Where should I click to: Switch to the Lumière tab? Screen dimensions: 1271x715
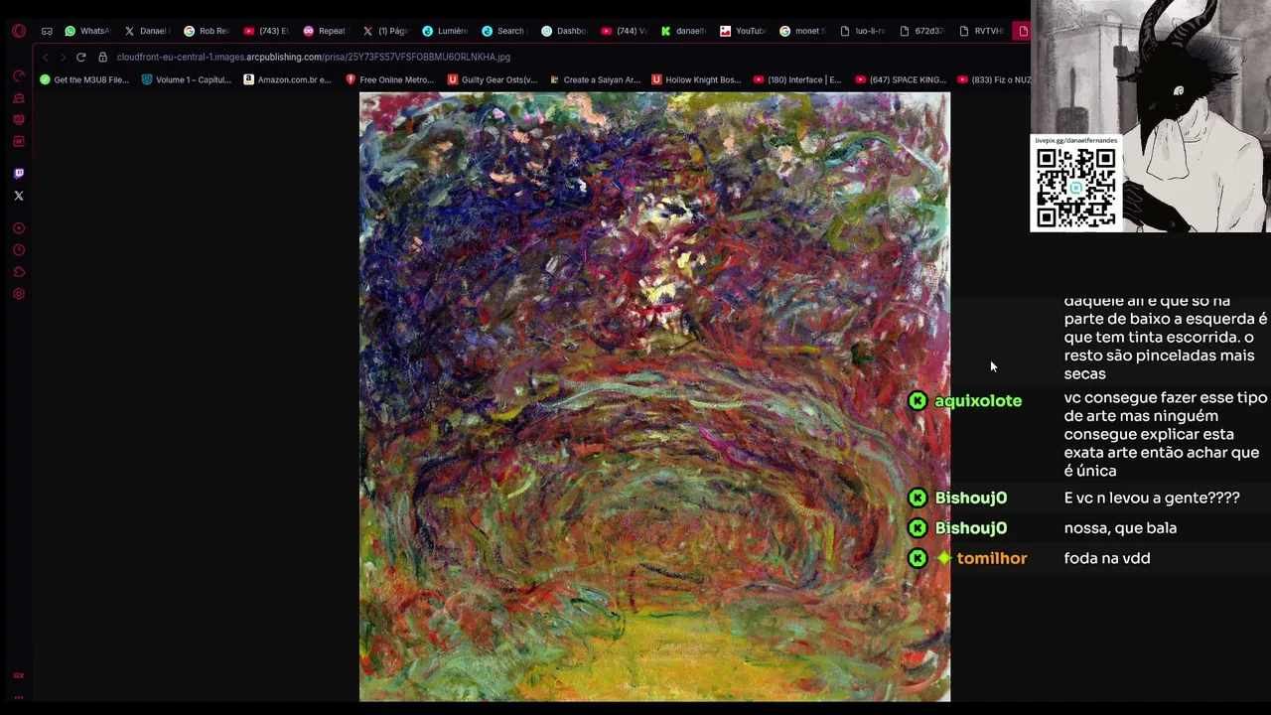pos(445,31)
